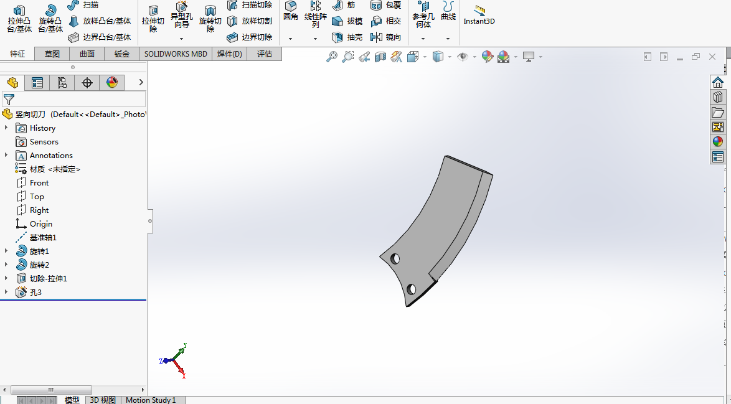
Task: Click Previous View icon
Action: pos(364,57)
